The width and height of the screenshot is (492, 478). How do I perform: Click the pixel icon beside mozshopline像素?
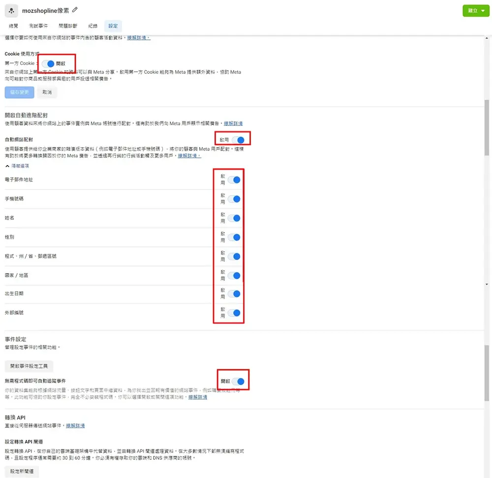(11, 11)
